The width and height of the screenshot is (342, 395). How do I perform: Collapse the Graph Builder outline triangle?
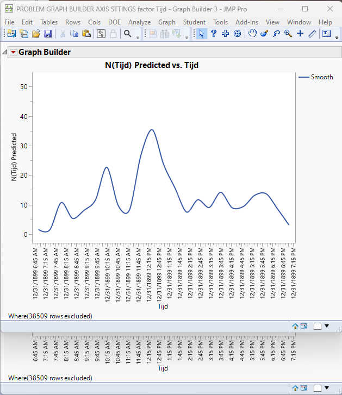(4, 52)
